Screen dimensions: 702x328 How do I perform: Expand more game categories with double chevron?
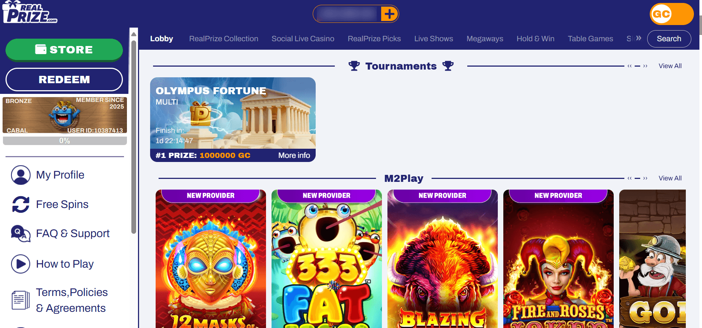tap(639, 38)
